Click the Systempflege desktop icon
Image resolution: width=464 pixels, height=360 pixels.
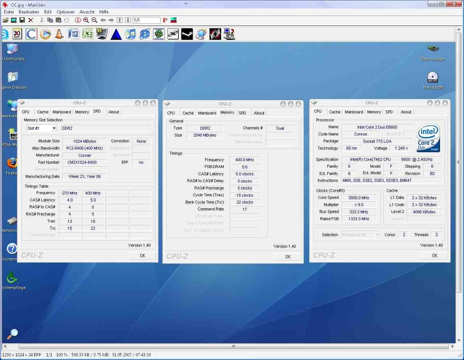[x=13, y=281]
